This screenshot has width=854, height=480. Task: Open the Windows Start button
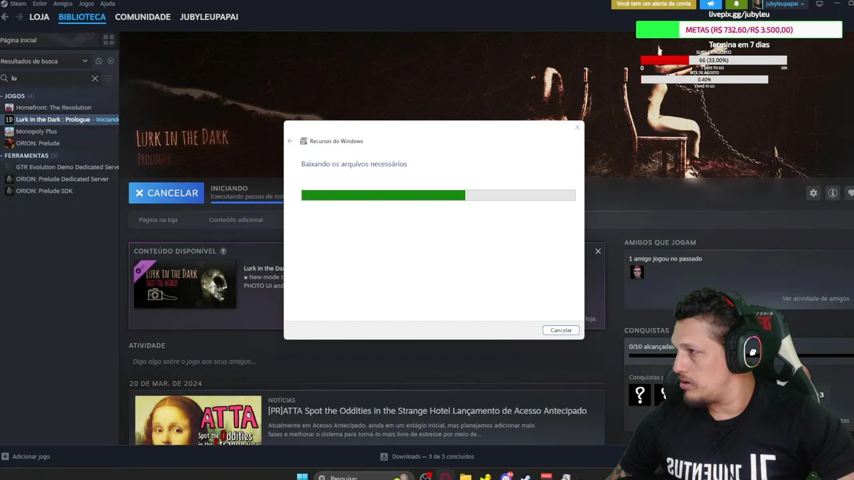(302, 477)
